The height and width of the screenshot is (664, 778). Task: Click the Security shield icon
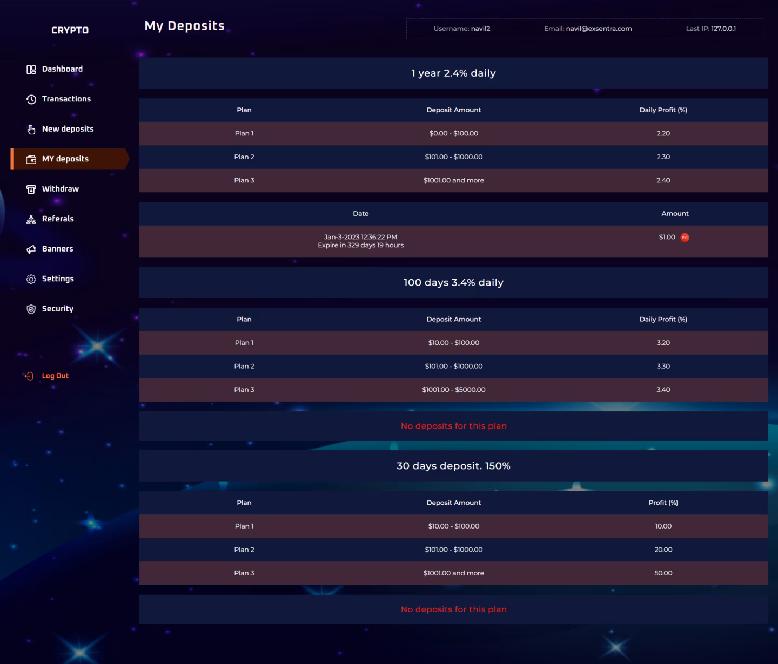coord(31,309)
